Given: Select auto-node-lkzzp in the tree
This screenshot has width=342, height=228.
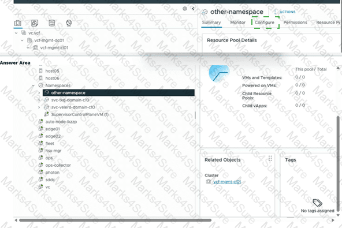Looking at the screenshot, I should (x=61, y=122).
